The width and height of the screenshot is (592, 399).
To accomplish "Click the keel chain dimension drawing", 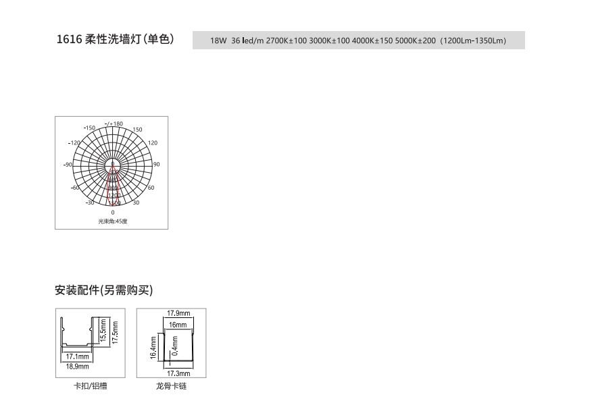I will pos(172,343).
